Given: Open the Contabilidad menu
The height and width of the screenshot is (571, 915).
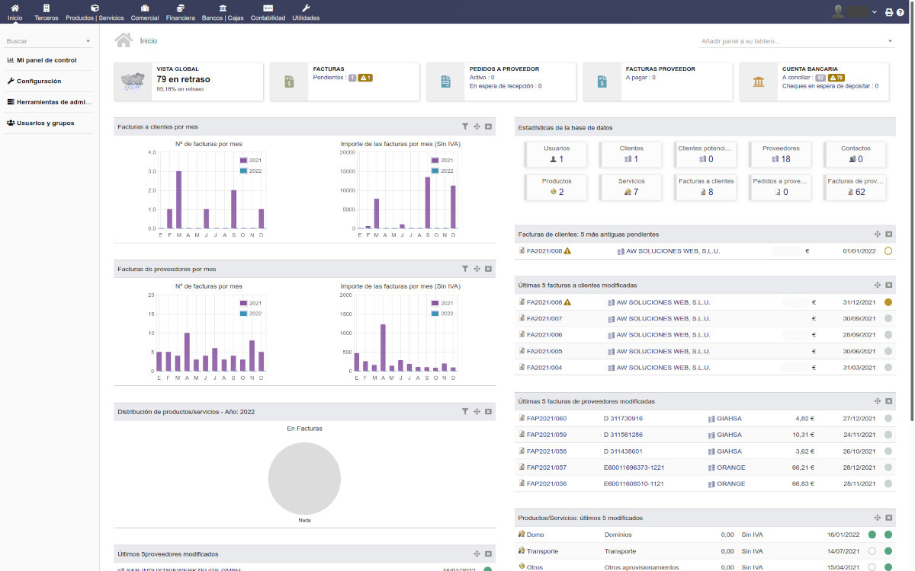Looking at the screenshot, I should 268,12.
